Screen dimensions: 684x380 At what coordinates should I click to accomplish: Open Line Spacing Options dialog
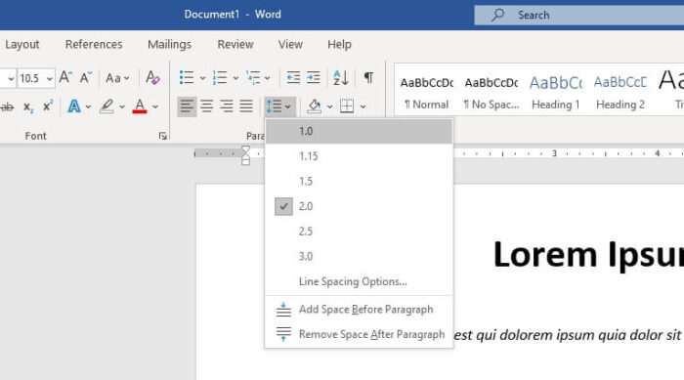[359, 282]
